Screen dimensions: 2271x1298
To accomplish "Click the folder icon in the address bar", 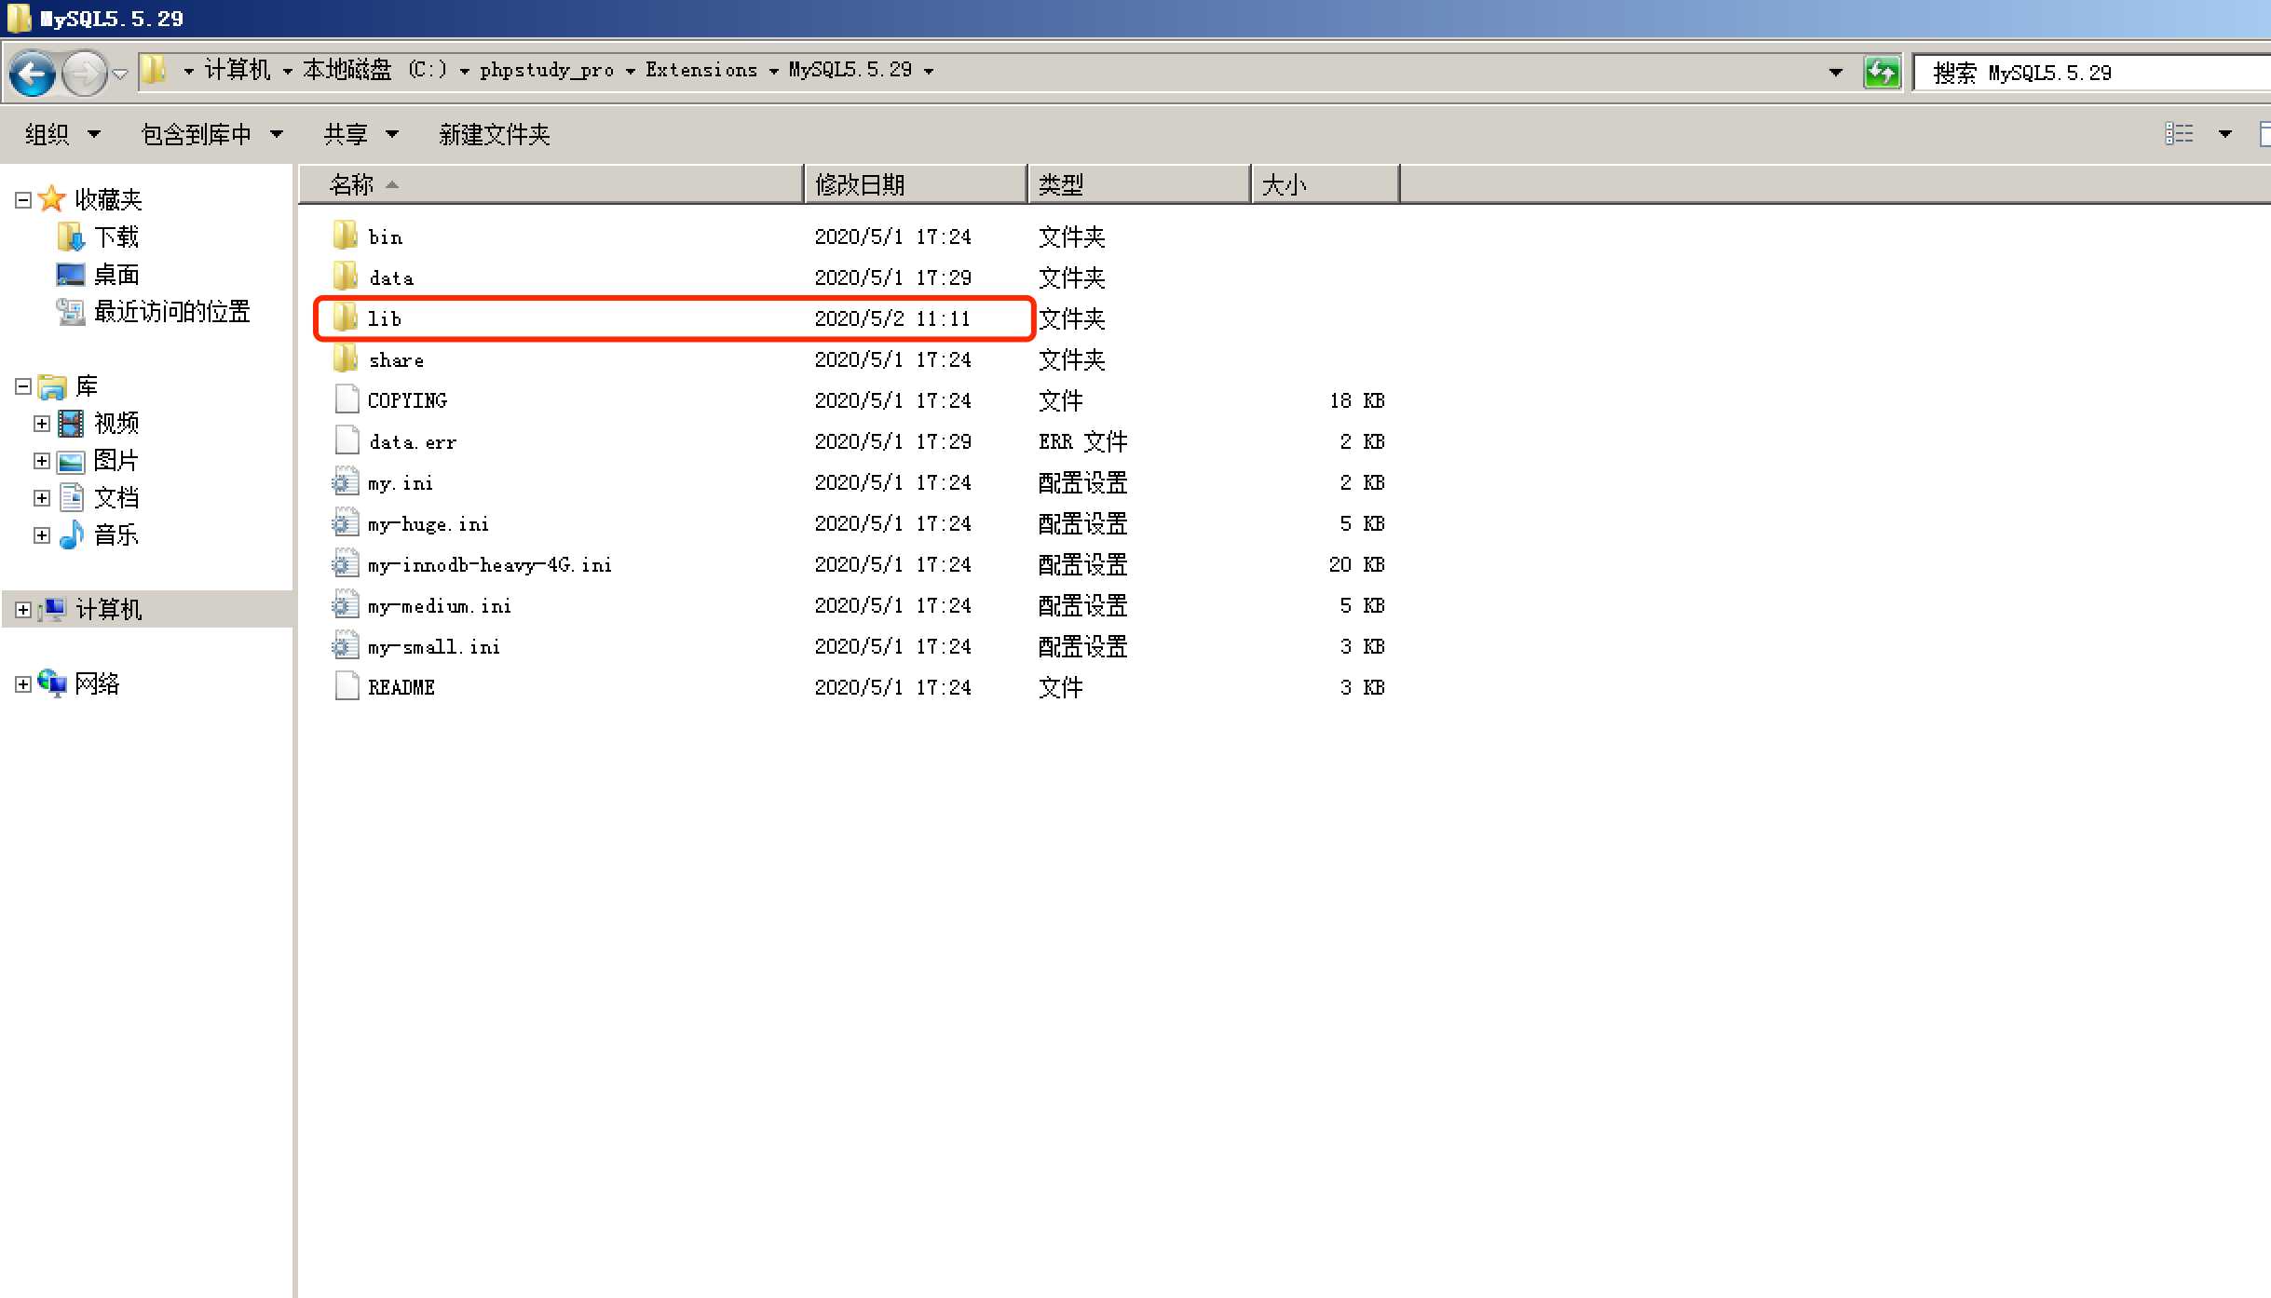I will (155, 70).
